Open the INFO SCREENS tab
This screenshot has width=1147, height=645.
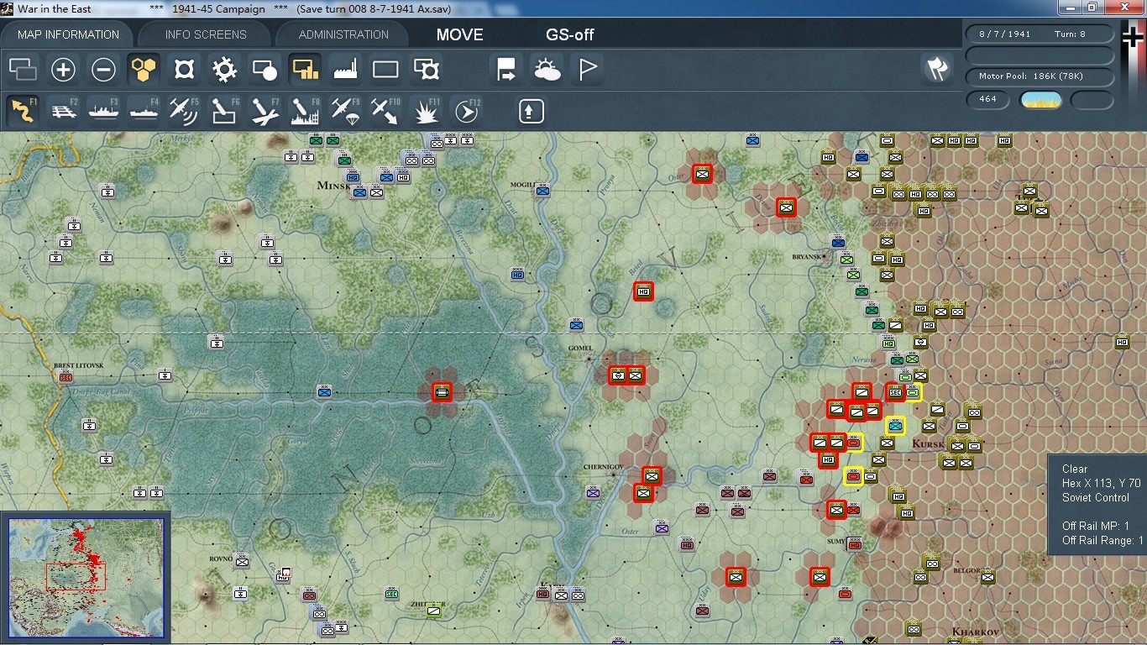[206, 34]
